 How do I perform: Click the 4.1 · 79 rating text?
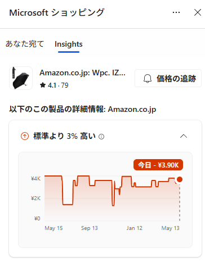click(x=58, y=85)
